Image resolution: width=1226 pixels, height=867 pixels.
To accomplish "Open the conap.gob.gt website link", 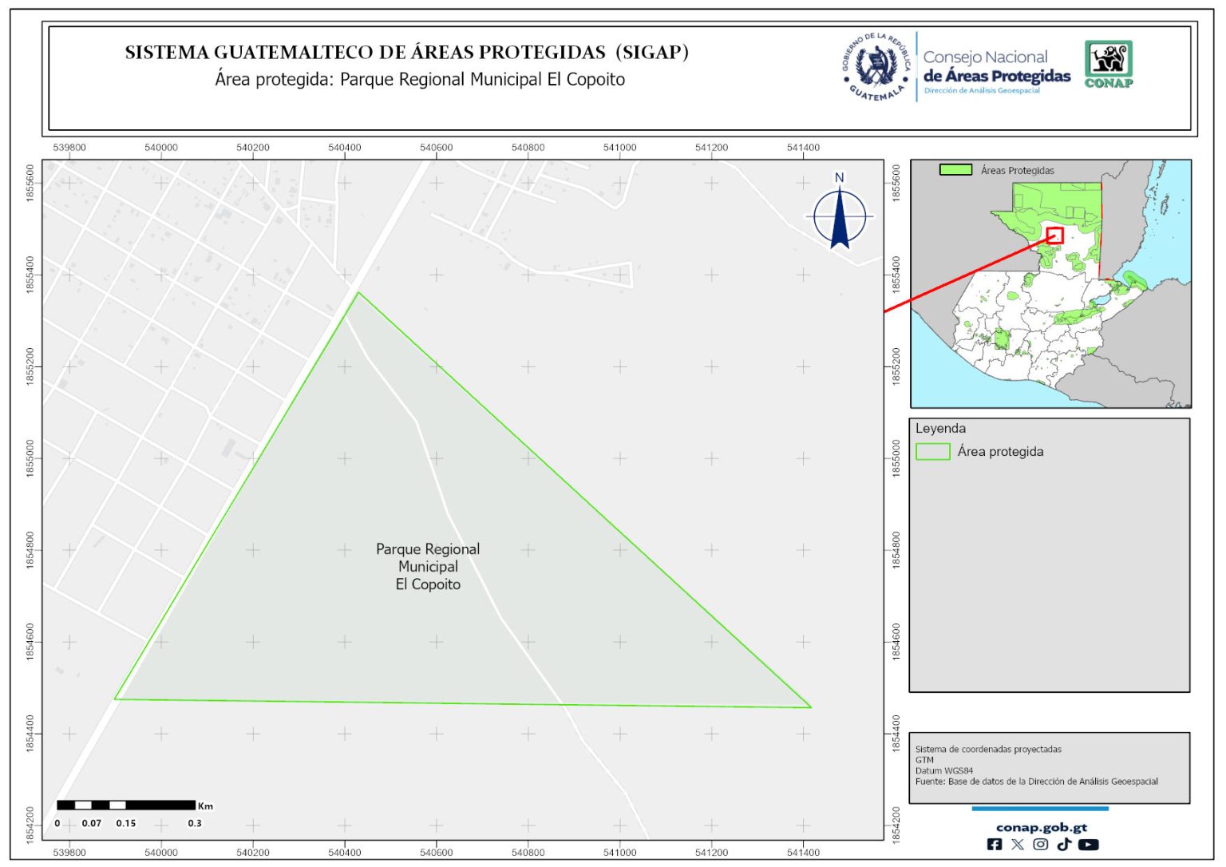I will (x=1042, y=827).
